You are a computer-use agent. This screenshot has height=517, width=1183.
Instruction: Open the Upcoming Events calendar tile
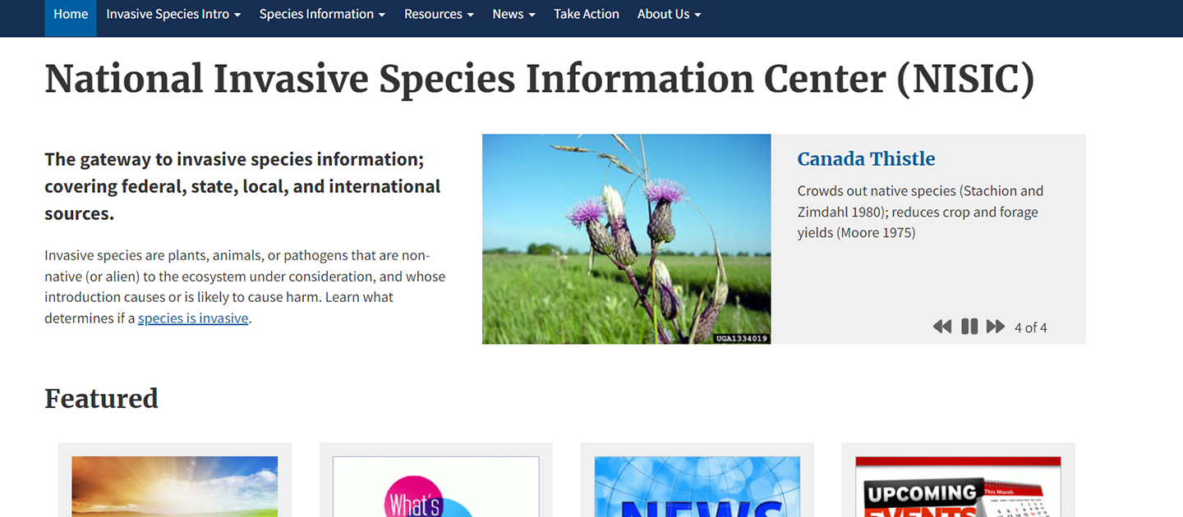tap(958, 487)
